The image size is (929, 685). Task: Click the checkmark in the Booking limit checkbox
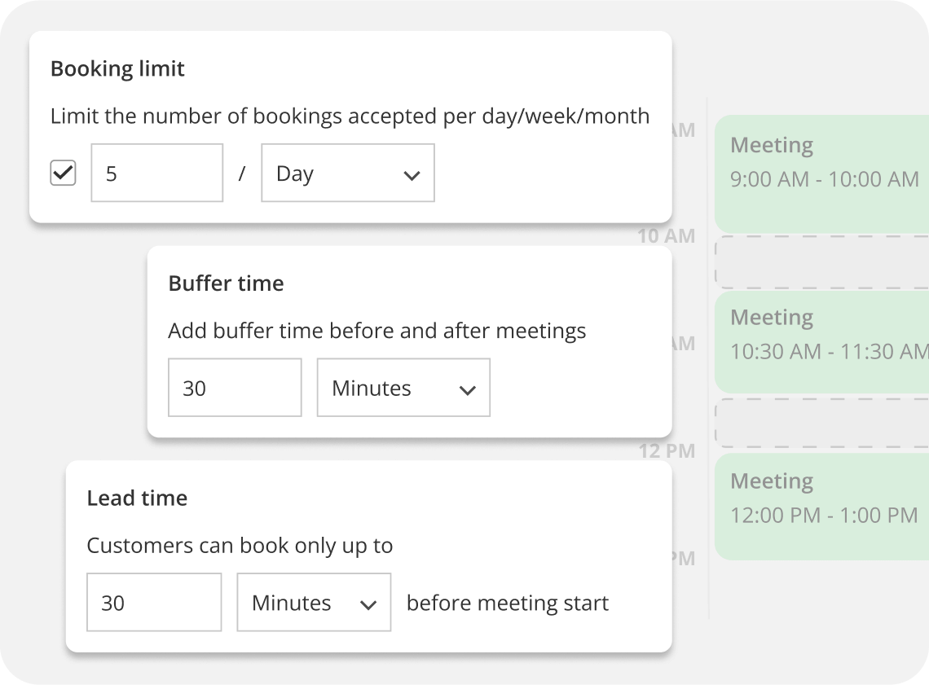63,173
